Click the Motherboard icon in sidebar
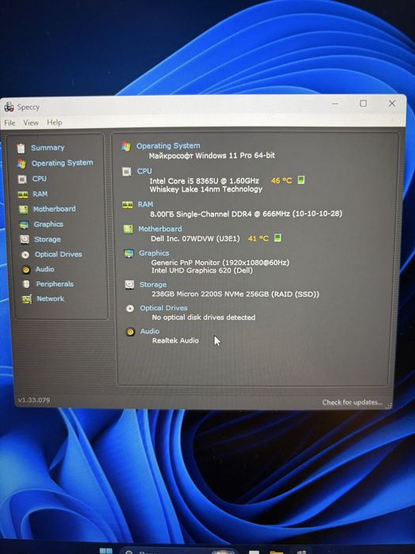Image resolution: width=415 pixels, height=554 pixels. [24, 210]
